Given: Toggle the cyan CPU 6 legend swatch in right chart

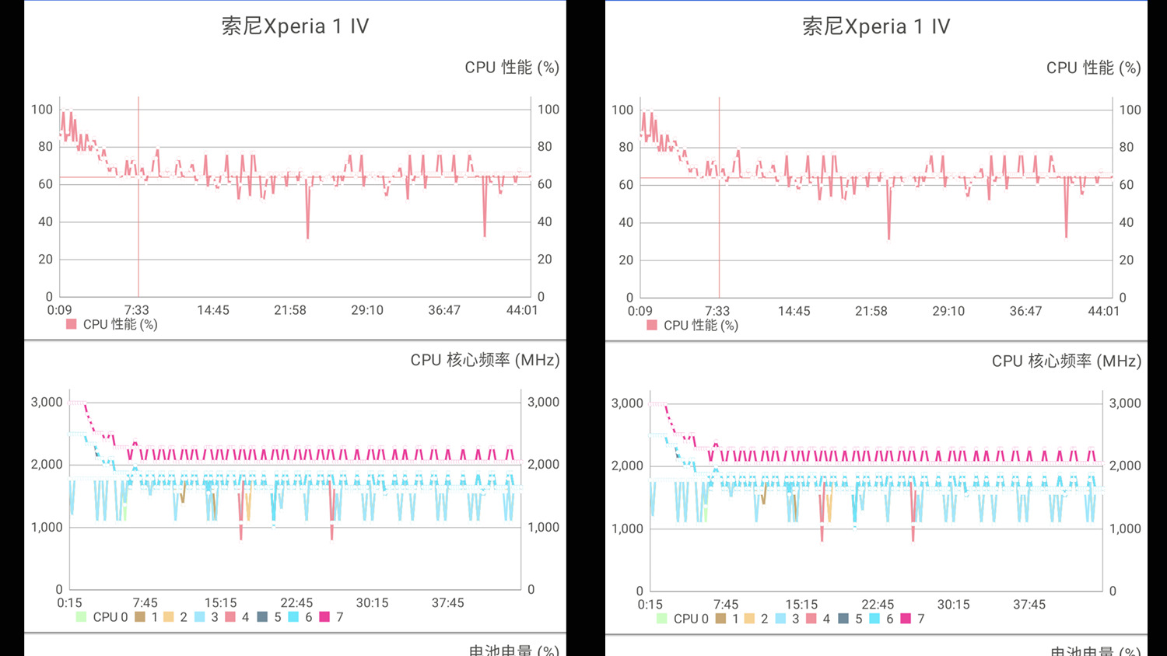Looking at the screenshot, I should coord(874,619).
